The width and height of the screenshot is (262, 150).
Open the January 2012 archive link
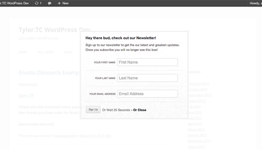[x=197, y=135]
